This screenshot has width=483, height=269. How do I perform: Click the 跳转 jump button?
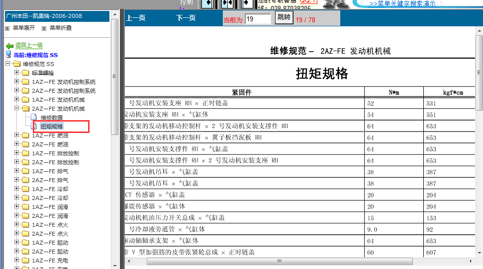coord(284,17)
